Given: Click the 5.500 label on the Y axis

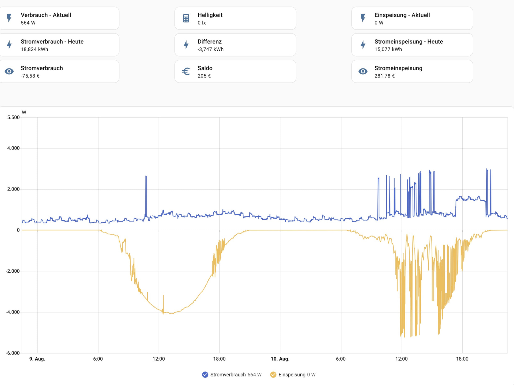Looking at the screenshot, I should coord(13,117).
